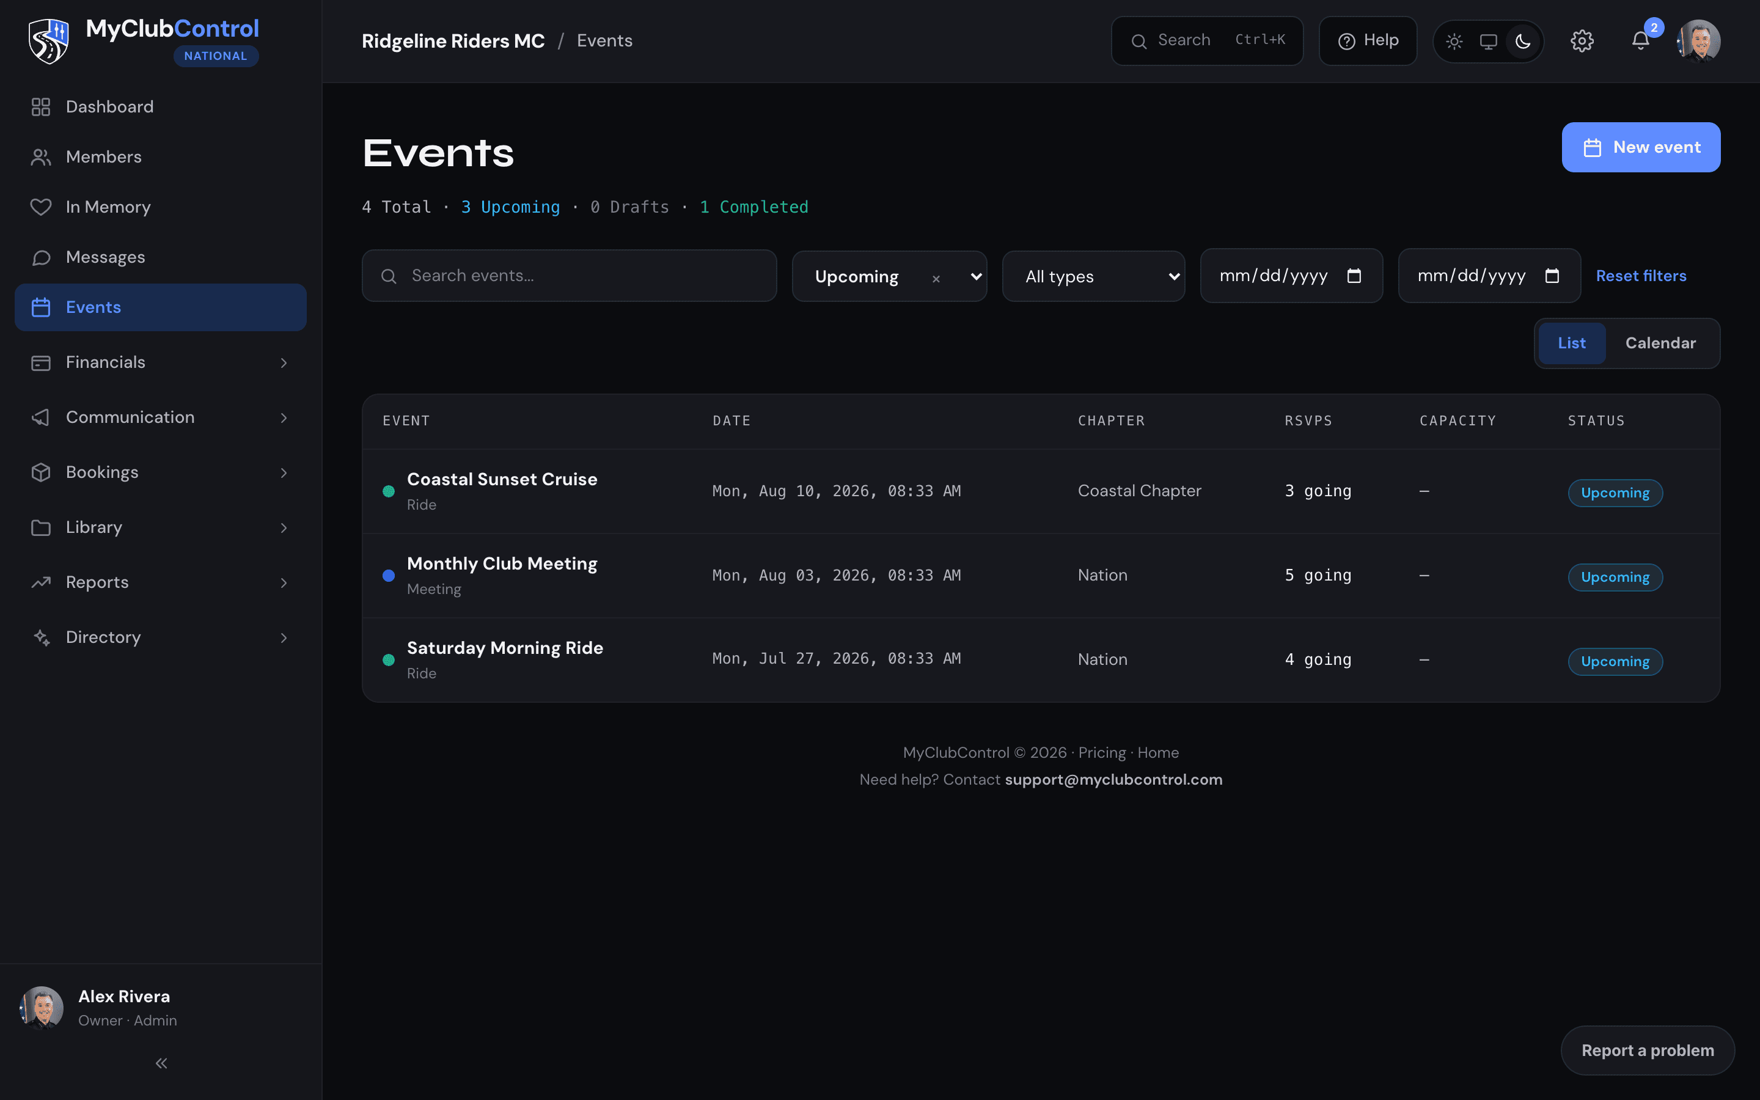Click the Financials card icon
This screenshot has height=1100, width=1760.
click(x=41, y=362)
